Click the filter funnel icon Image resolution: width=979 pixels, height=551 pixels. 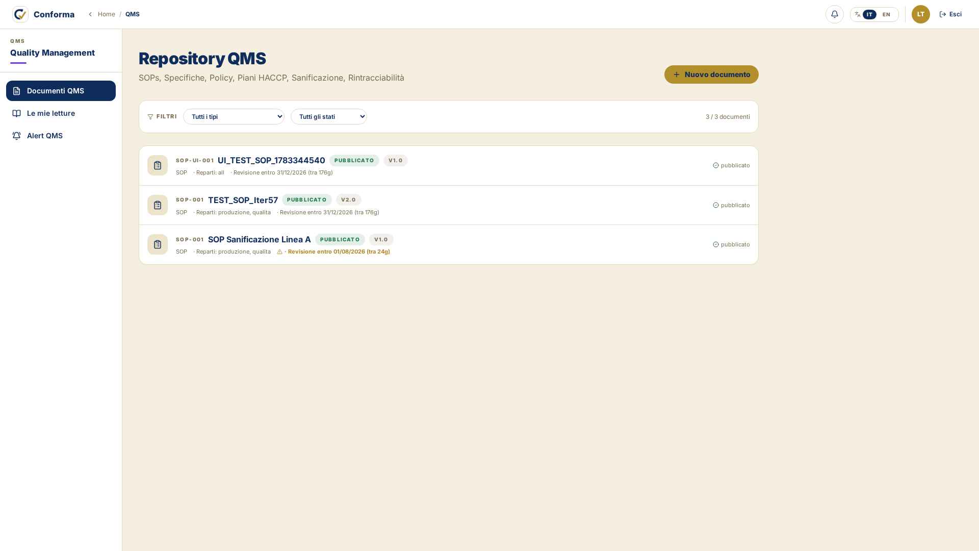150,117
